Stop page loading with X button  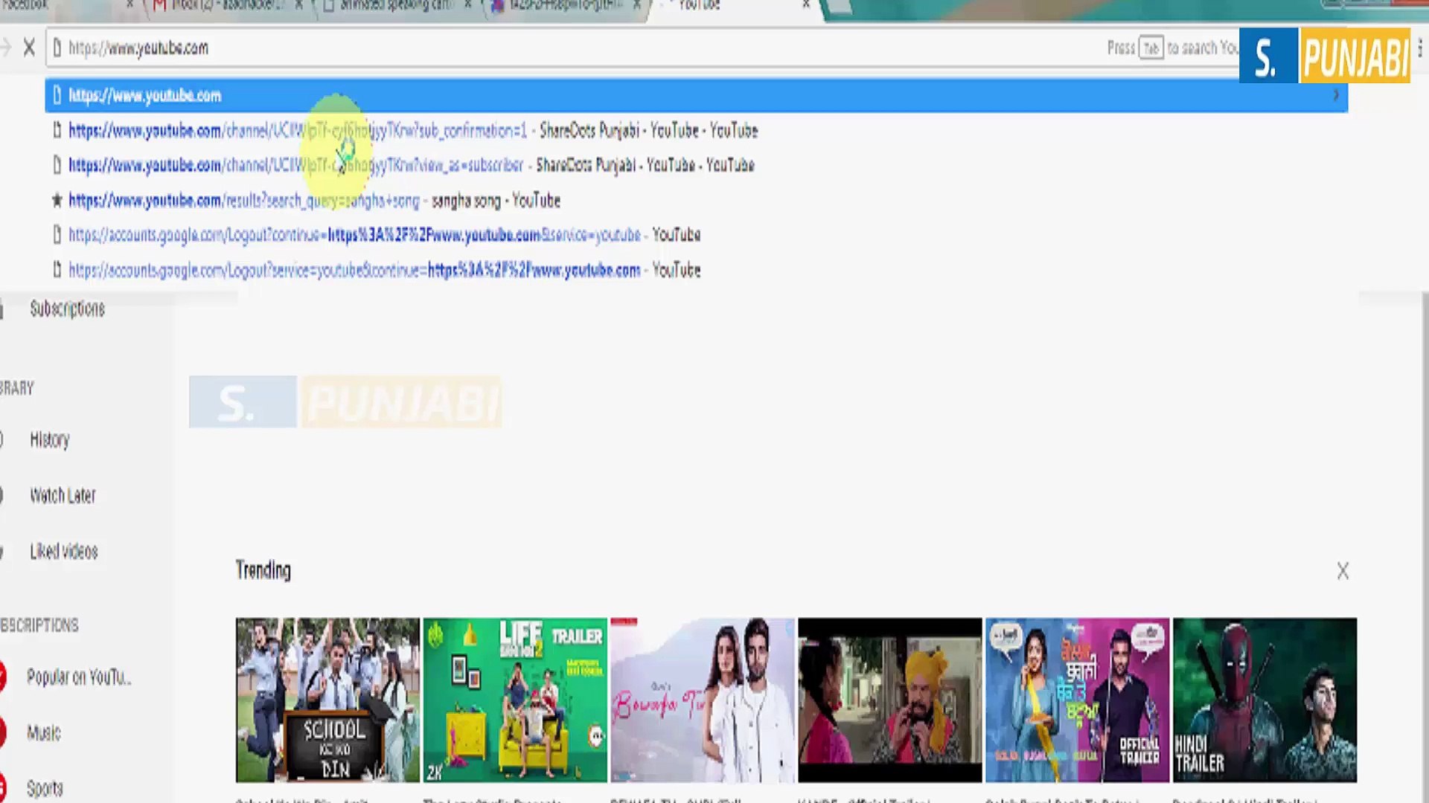(29, 48)
